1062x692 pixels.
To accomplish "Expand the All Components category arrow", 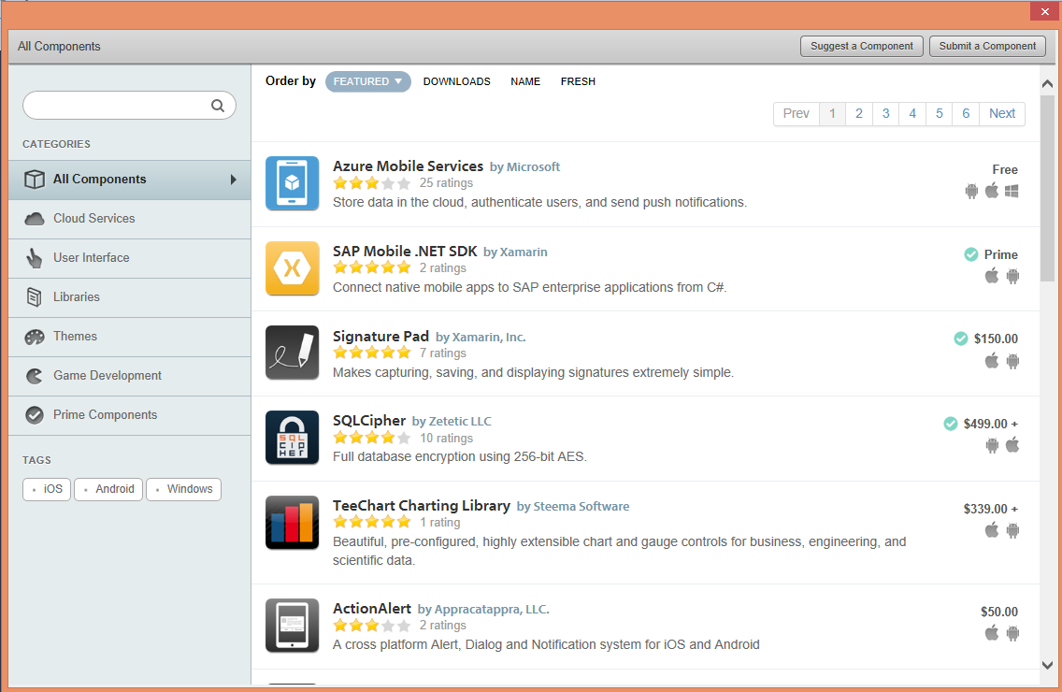I will [x=233, y=180].
